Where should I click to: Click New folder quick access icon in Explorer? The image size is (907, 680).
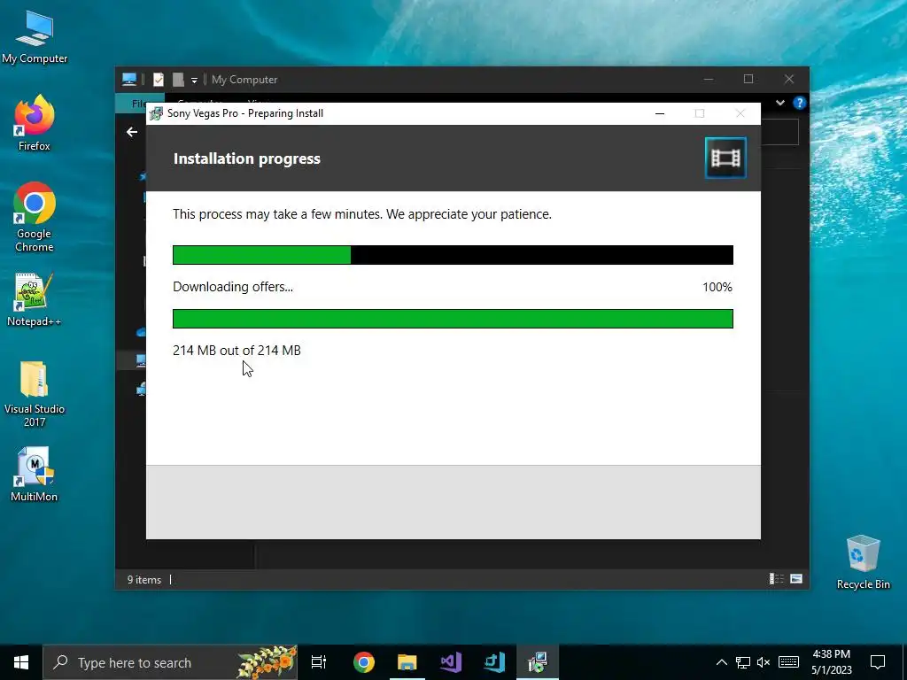(178, 79)
